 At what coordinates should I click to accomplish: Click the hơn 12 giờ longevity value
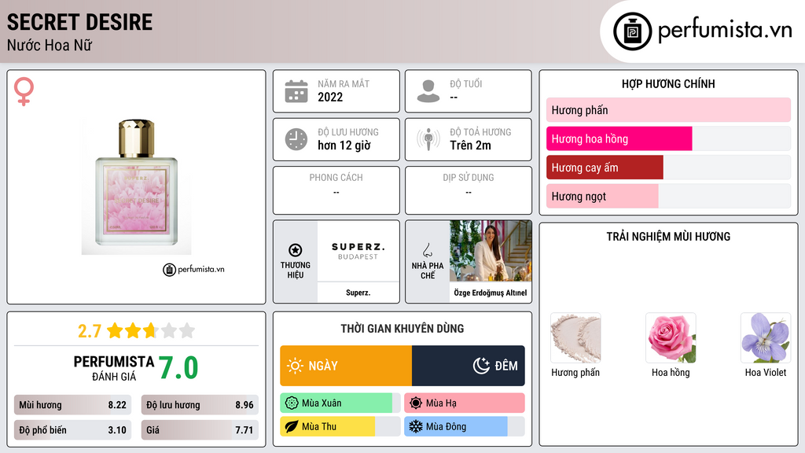tap(344, 145)
